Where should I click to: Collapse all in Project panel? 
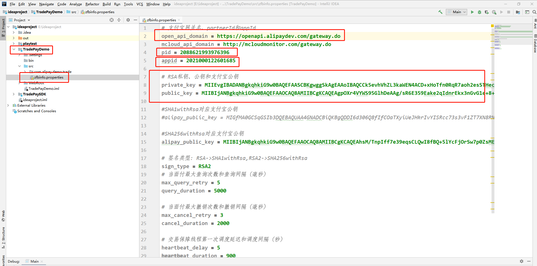pos(119,20)
